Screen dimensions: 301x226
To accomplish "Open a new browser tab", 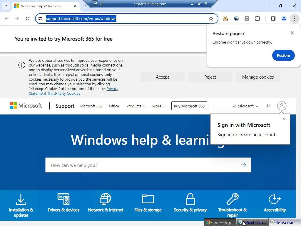I will coord(86,6).
